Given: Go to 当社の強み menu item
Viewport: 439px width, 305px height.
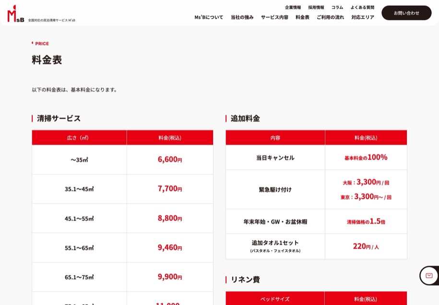Looking at the screenshot, I should 242,17.
